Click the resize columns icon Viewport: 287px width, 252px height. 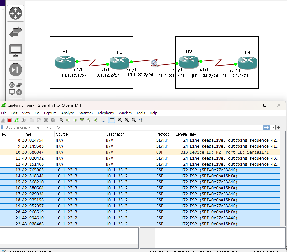[141, 120]
